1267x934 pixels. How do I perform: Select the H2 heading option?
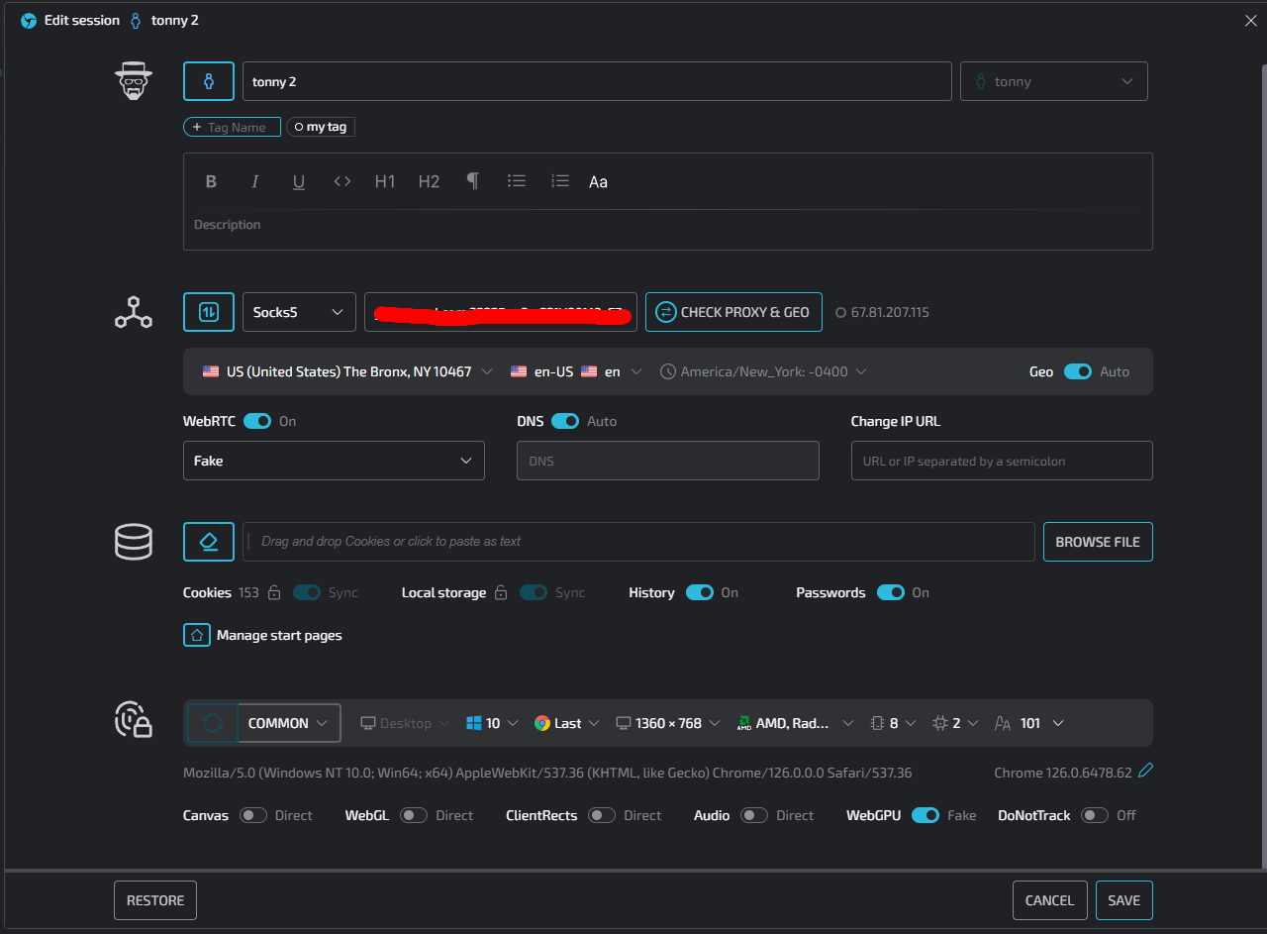coord(429,181)
